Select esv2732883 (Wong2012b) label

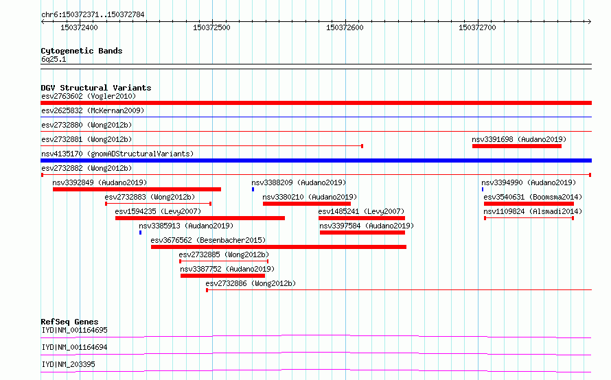click(x=150, y=197)
